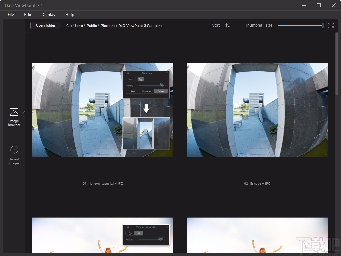The width and height of the screenshot is (341, 256).
Task: Maximize the DxO ViewPoint window
Action: [x=319, y=5]
